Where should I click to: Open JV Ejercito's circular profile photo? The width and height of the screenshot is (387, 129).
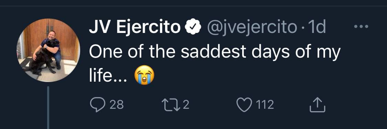49,50
